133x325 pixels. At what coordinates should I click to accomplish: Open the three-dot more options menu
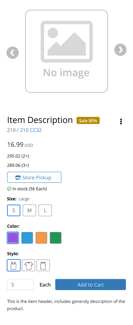click(121, 122)
